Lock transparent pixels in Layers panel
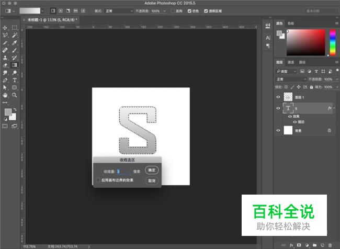The width and height of the screenshot is (340, 249). 286,87
